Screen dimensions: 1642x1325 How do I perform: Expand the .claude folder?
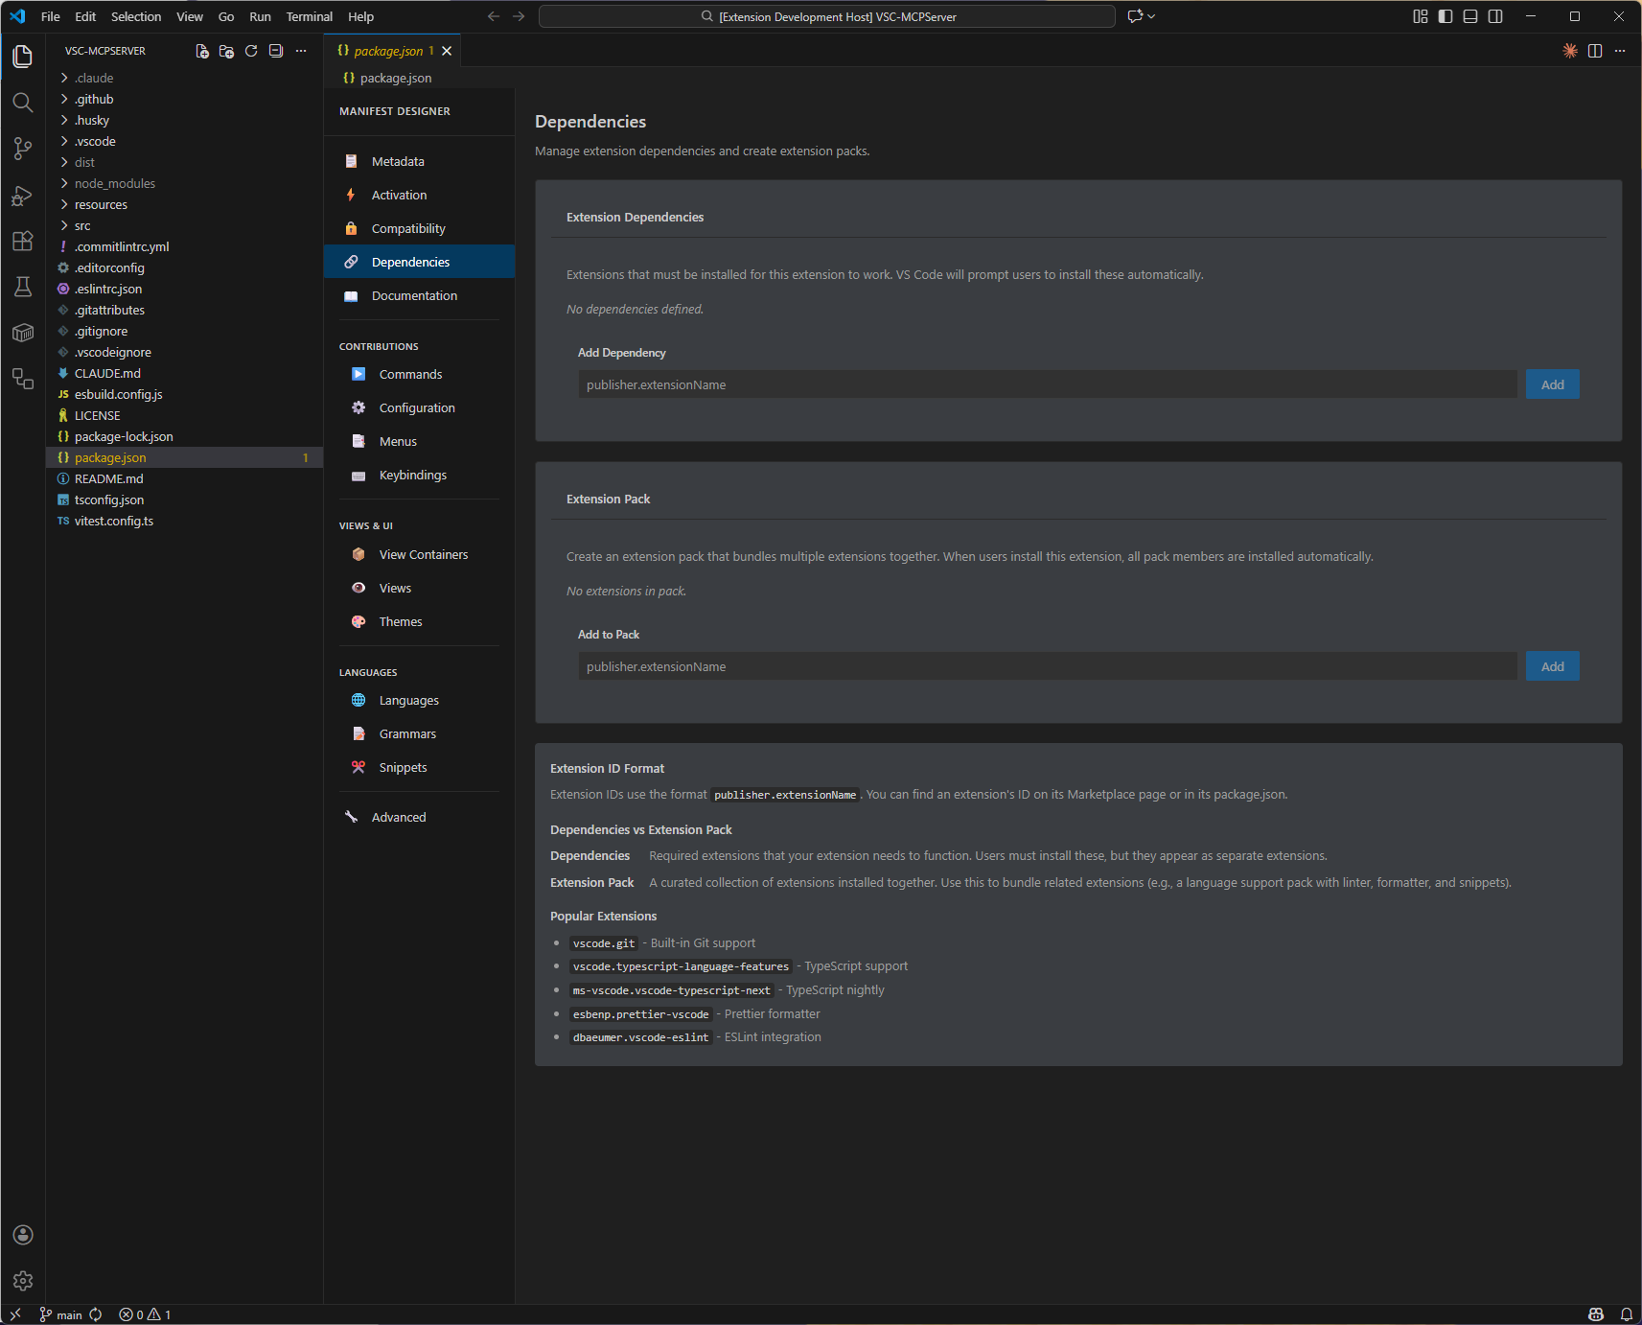click(184, 78)
